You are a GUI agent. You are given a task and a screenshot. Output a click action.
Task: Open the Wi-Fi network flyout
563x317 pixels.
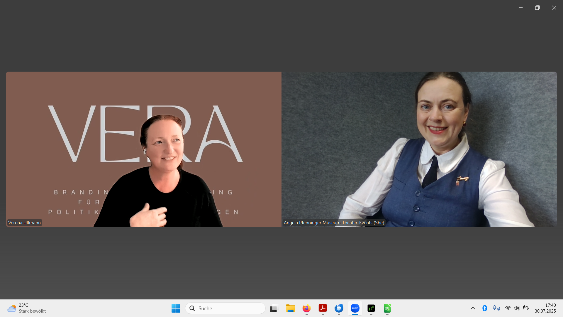(508, 308)
